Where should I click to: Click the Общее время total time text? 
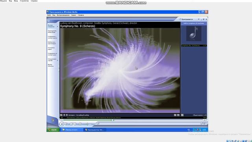click(200, 115)
